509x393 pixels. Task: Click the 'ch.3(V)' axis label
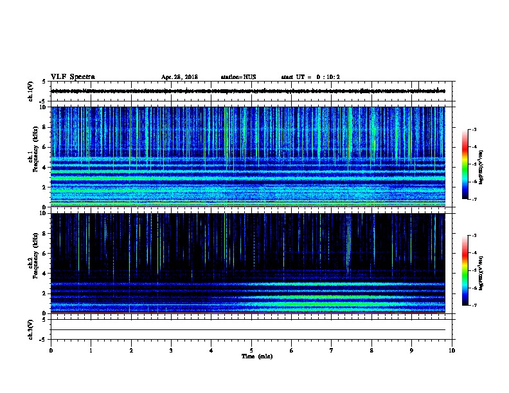coord(30,330)
